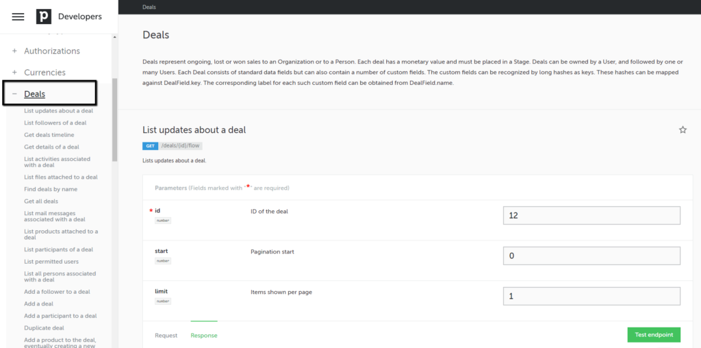701x348 pixels.
Task: Select Get all deals link
Action: tap(41, 201)
